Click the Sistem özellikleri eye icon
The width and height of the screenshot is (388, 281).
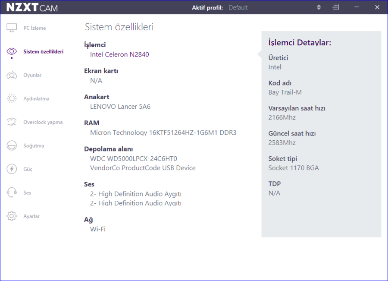pos(12,51)
